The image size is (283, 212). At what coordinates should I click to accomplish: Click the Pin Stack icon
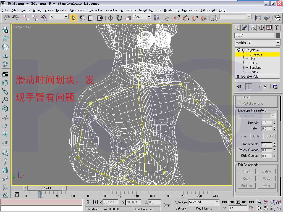click(x=239, y=86)
